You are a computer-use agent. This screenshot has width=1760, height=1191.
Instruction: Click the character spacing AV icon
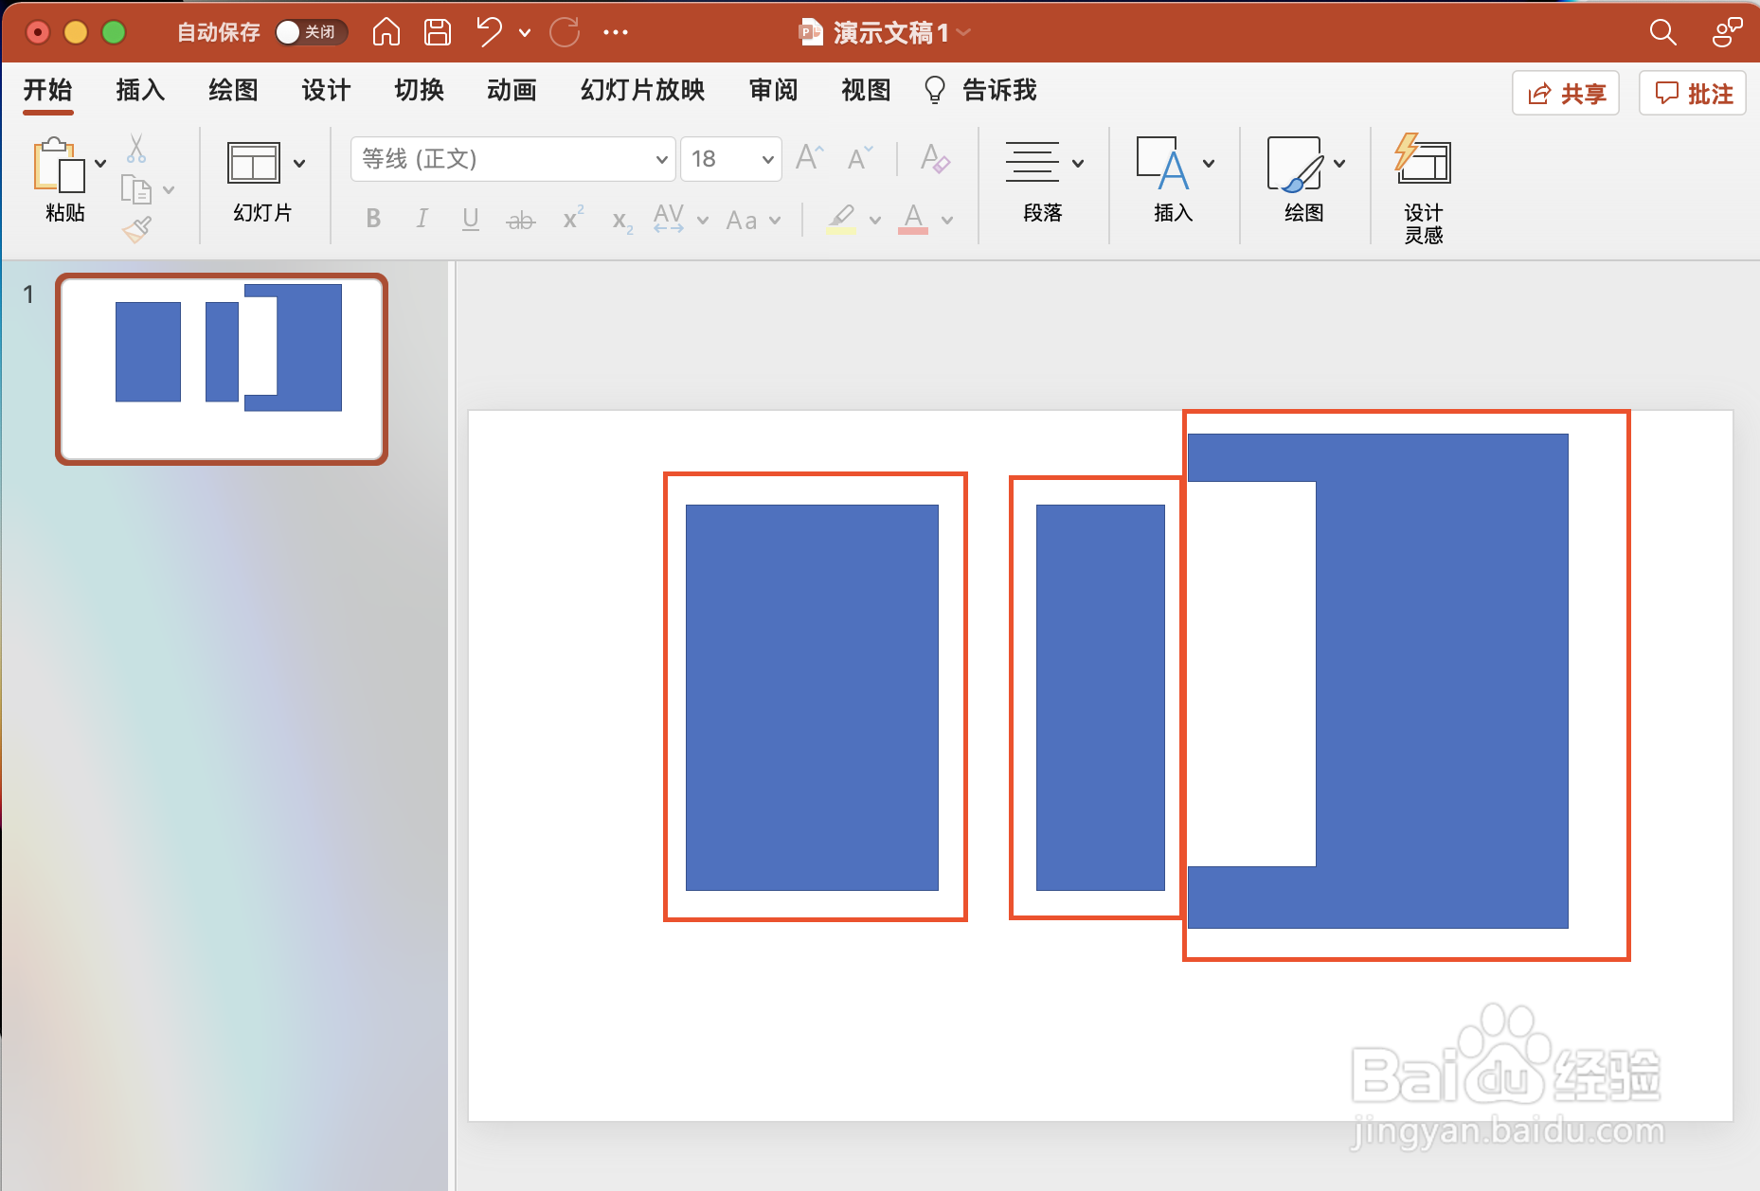[x=669, y=218]
